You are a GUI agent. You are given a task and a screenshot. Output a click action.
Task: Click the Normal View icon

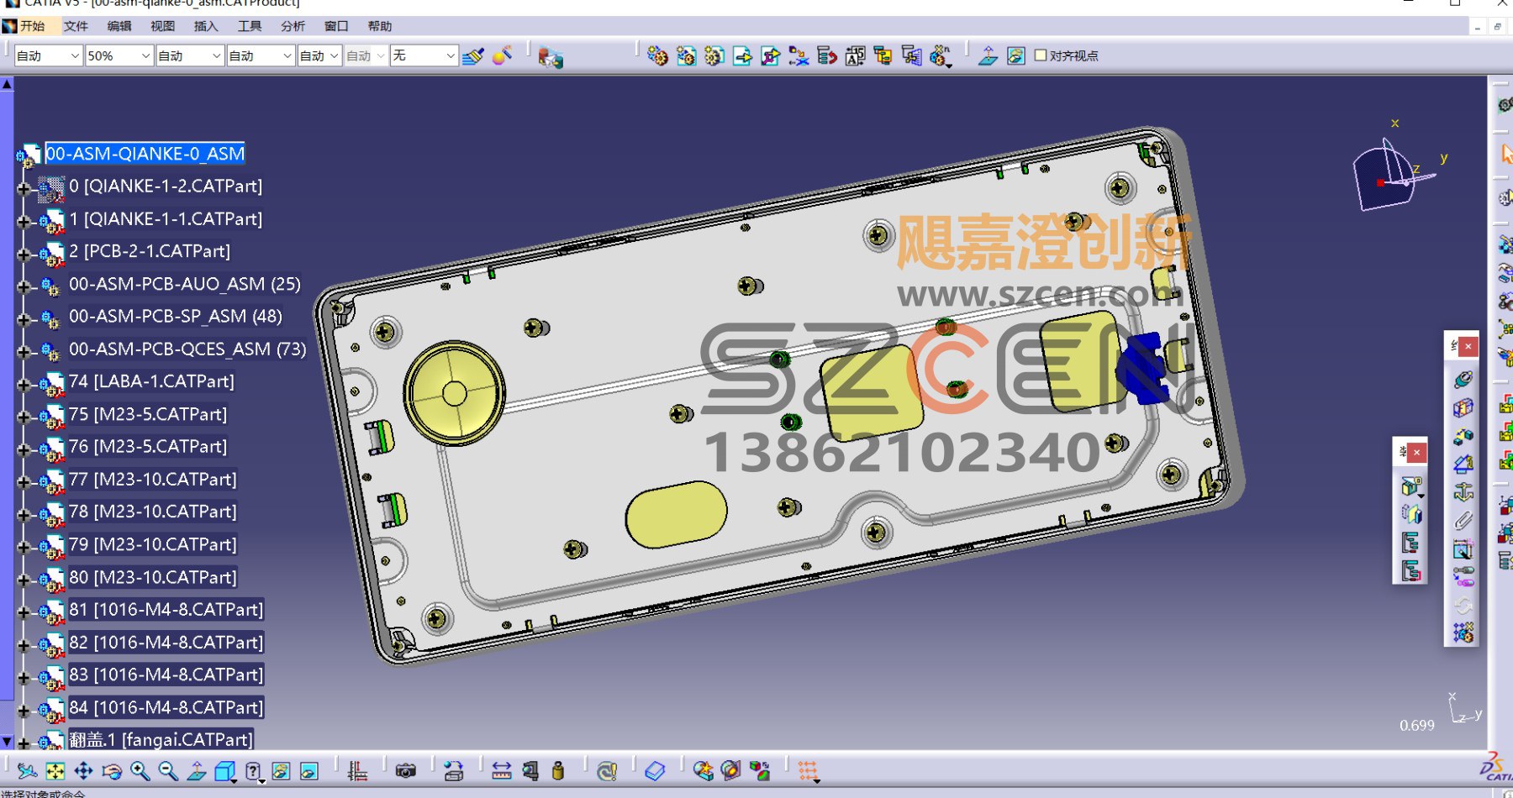point(197,771)
